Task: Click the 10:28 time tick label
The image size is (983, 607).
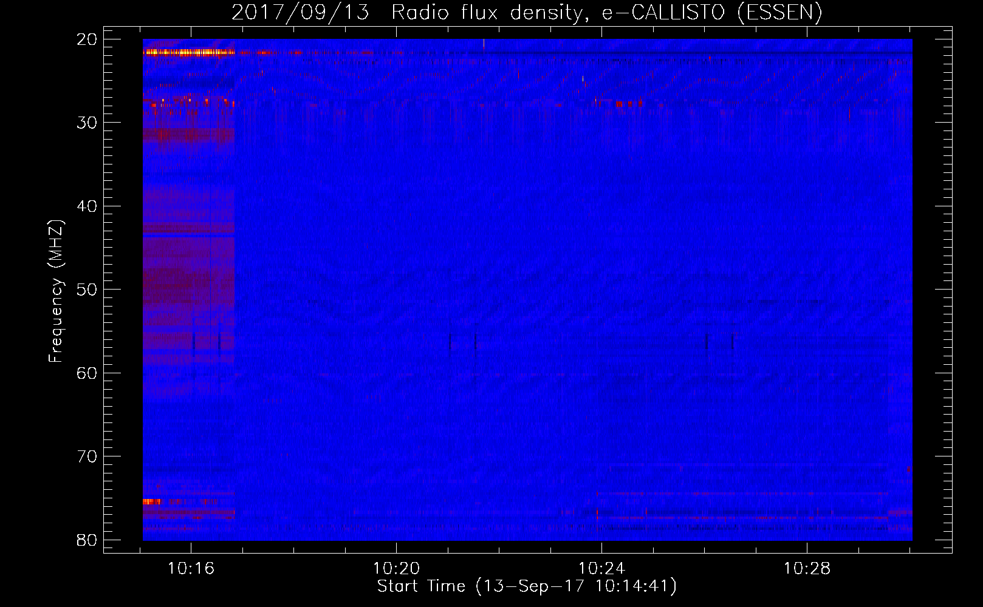Action: coord(807,569)
